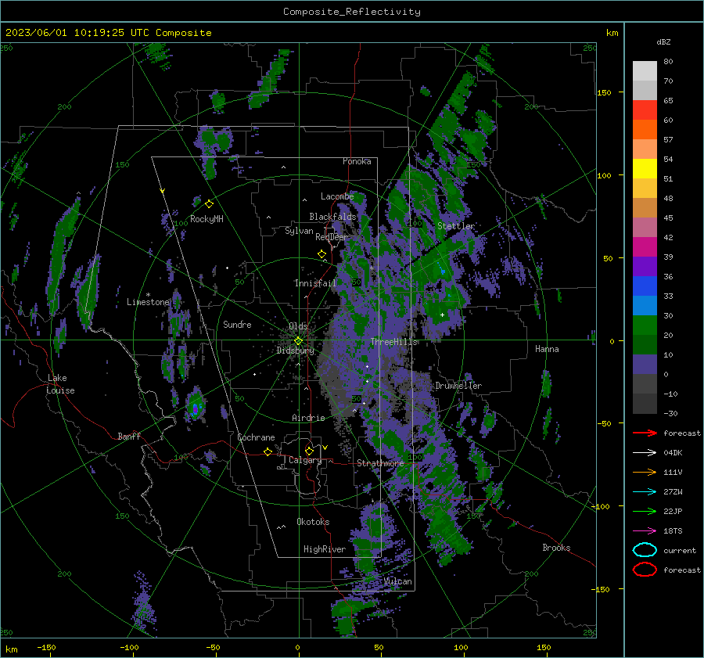Click the white 04DK arrow icon
Image resolution: width=704 pixels, height=658 pixels.
click(x=645, y=453)
